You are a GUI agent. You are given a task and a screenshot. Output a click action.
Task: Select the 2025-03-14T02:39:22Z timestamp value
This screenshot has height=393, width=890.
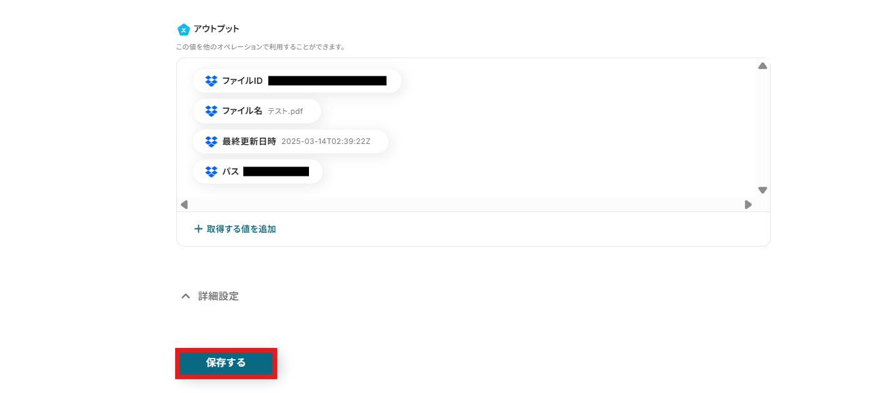click(326, 141)
